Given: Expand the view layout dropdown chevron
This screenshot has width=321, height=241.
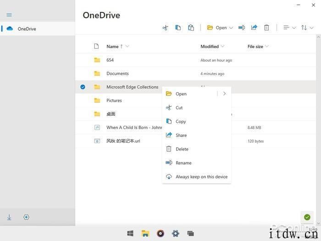Looking at the screenshot, I should click(294, 28).
